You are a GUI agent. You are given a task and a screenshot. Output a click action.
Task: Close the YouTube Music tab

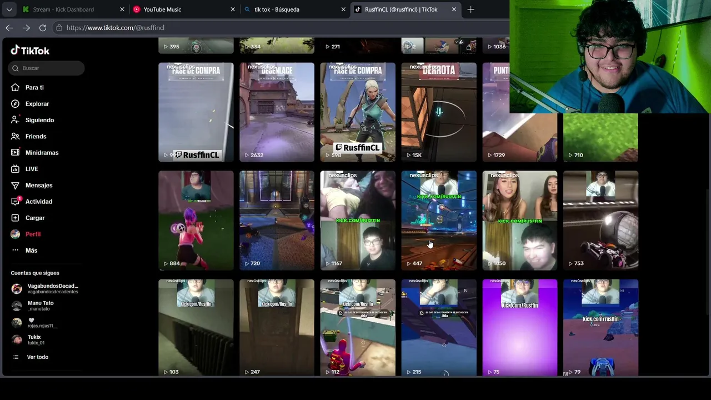pos(233,9)
